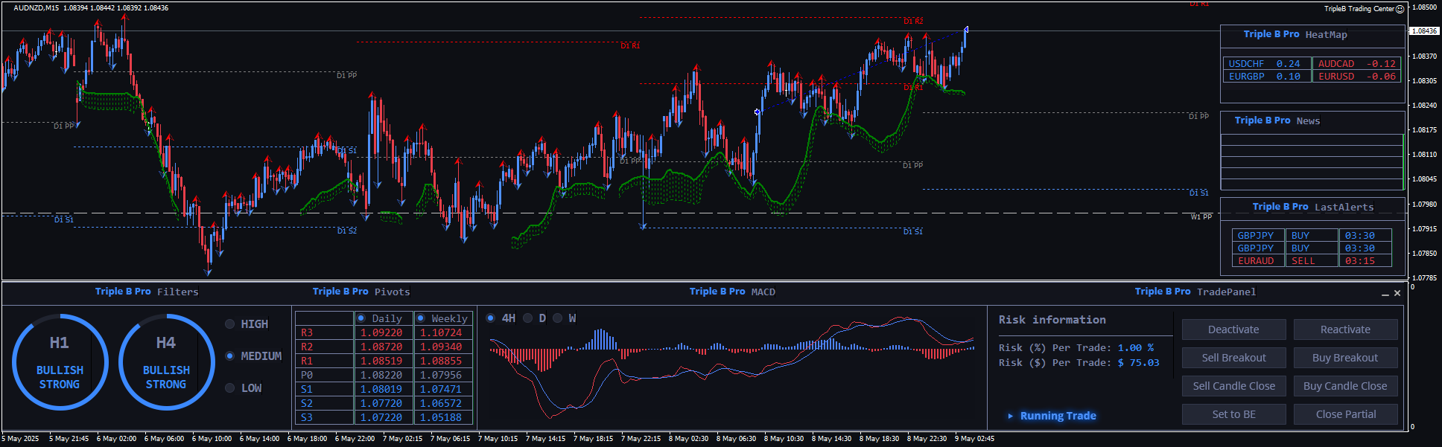This screenshot has width=1442, height=447.
Task: Switch MACD to the W timeframe
Action: point(557,318)
